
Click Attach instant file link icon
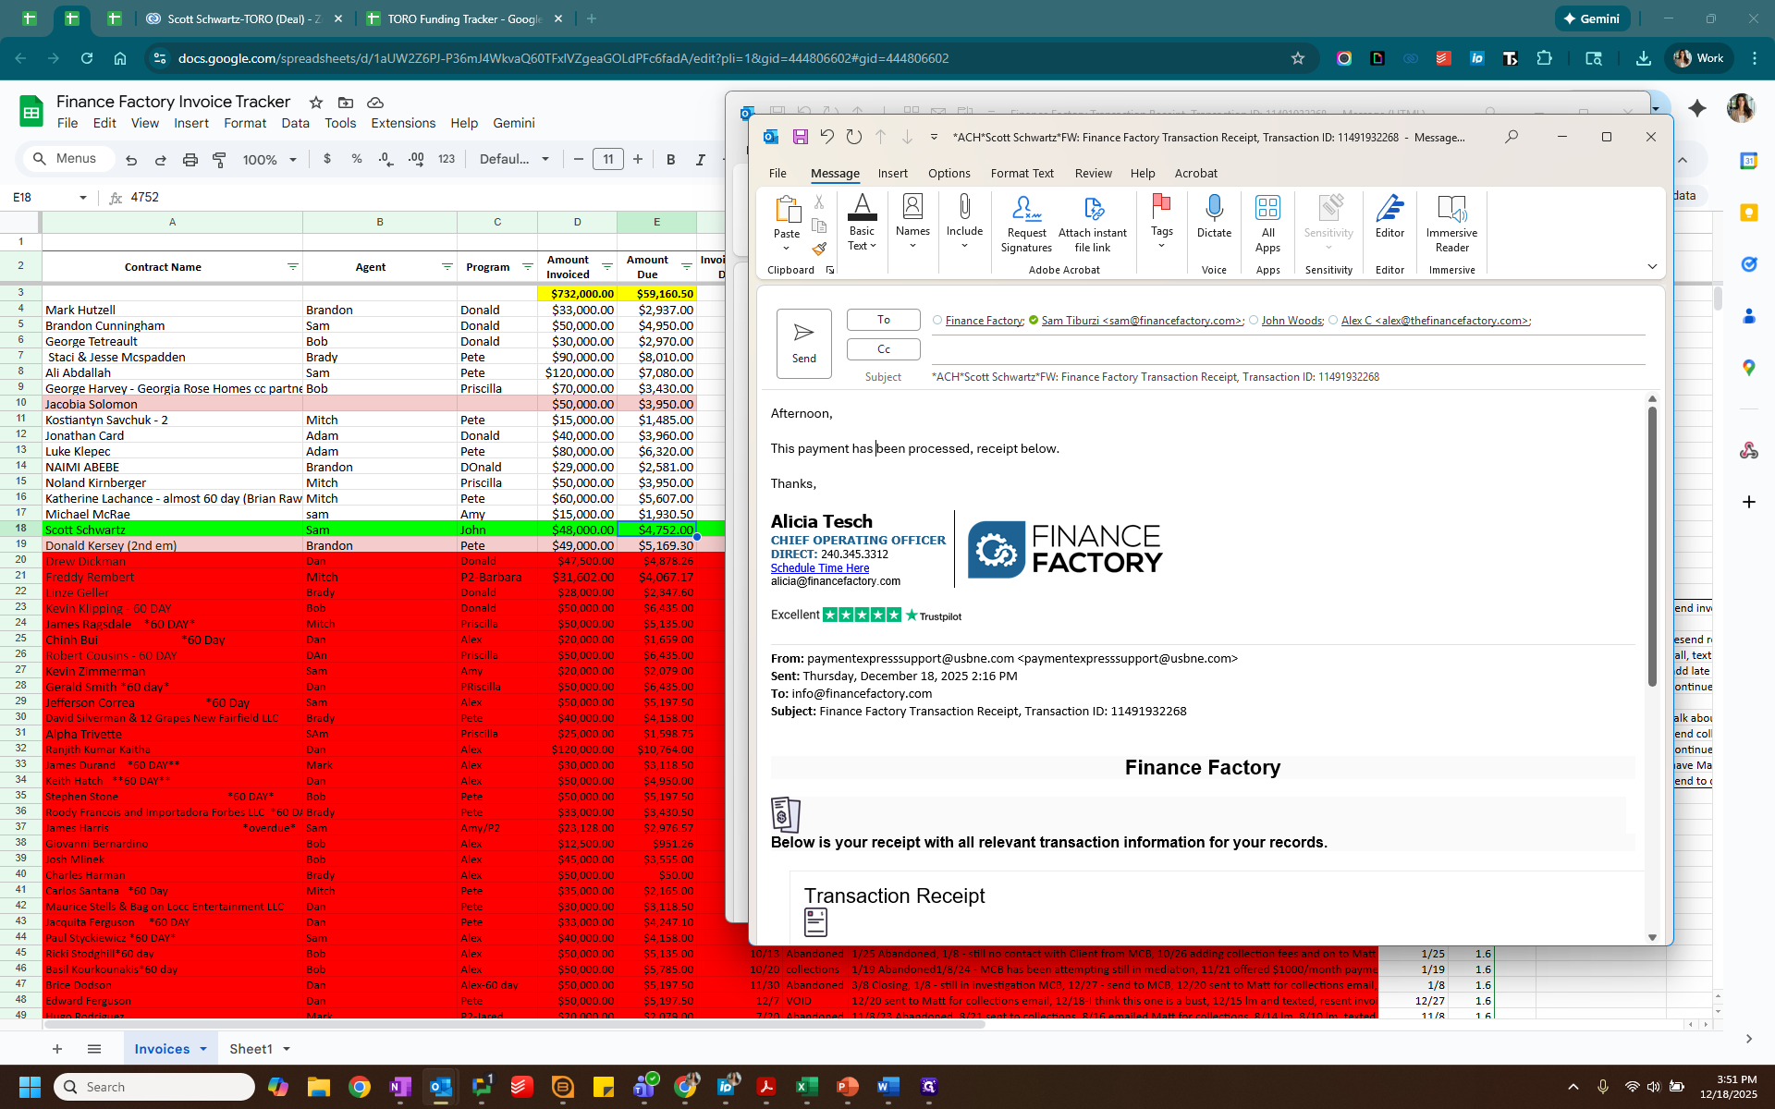pyautogui.click(x=1092, y=223)
